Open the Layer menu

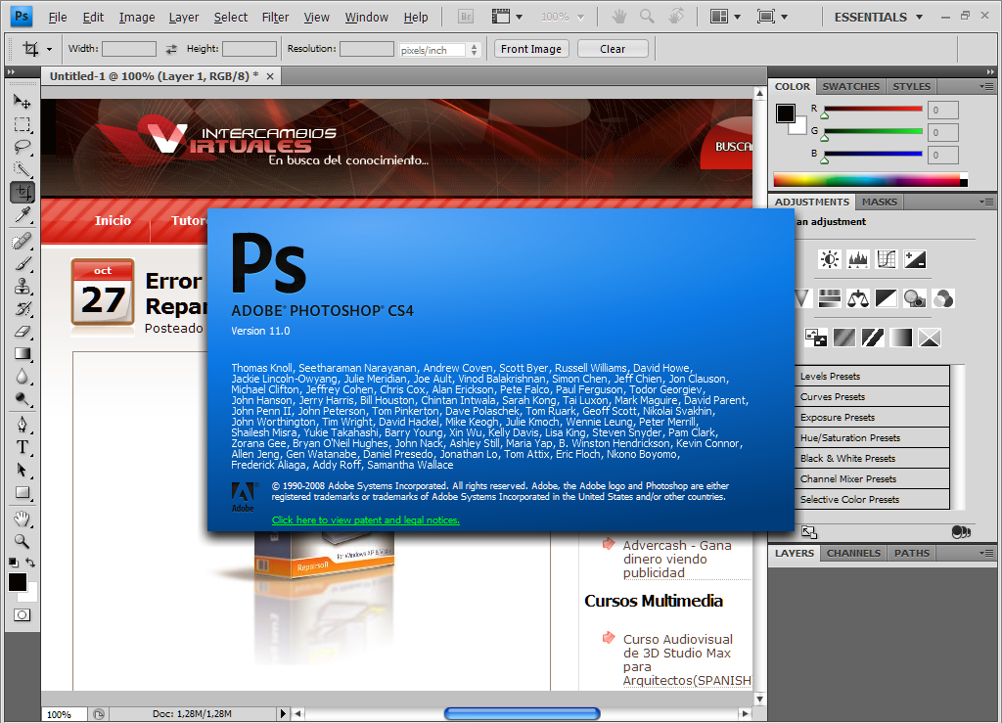click(x=183, y=18)
